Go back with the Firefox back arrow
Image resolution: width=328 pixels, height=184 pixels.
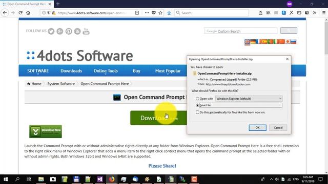click(5, 13)
